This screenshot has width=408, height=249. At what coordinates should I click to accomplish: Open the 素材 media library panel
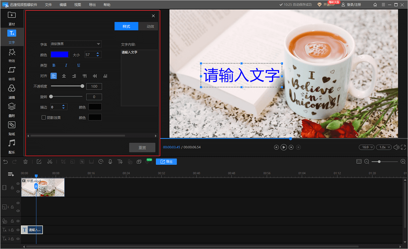pos(12,18)
